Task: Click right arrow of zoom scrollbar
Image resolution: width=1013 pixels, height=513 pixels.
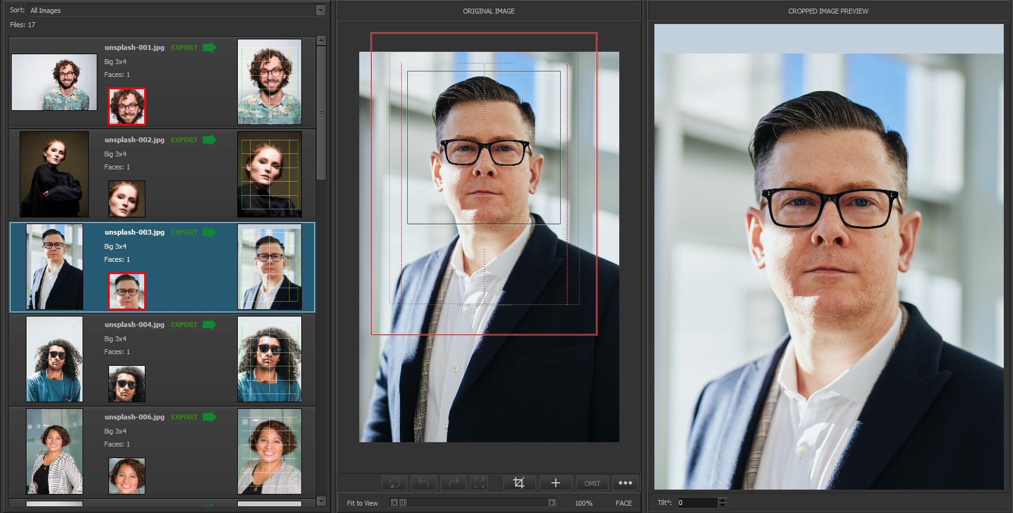Action: coord(552,503)
